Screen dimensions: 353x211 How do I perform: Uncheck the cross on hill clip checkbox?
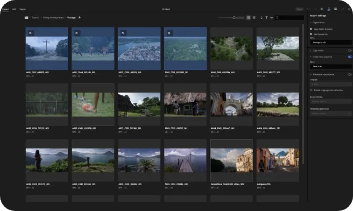click(x=30, y=33)
